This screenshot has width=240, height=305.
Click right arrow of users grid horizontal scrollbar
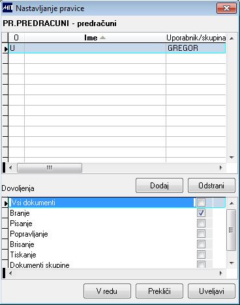(x=221, y=167)
